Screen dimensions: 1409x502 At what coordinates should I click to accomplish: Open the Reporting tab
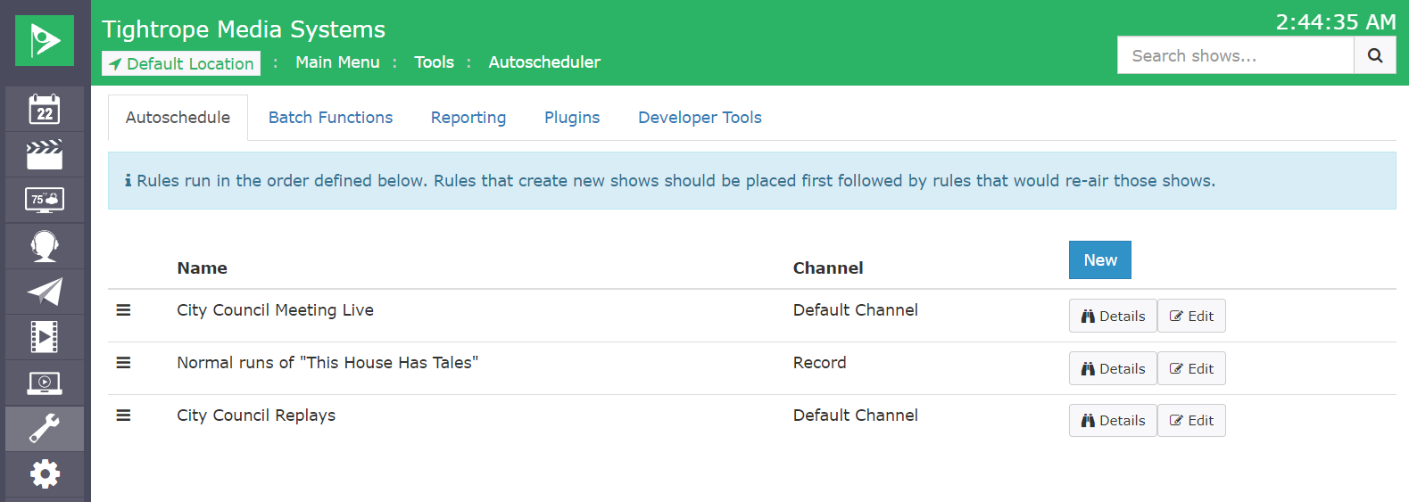[468, 118]
